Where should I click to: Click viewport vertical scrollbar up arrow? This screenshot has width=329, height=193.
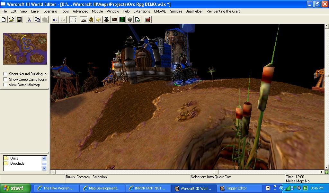pos(327,26)
